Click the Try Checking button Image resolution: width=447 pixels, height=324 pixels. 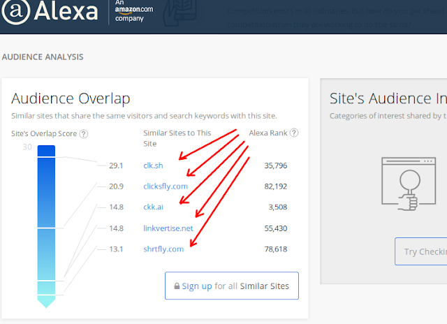tap(421, 251)
